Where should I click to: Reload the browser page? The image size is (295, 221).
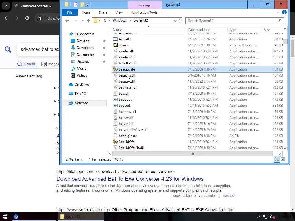(27, 18)
